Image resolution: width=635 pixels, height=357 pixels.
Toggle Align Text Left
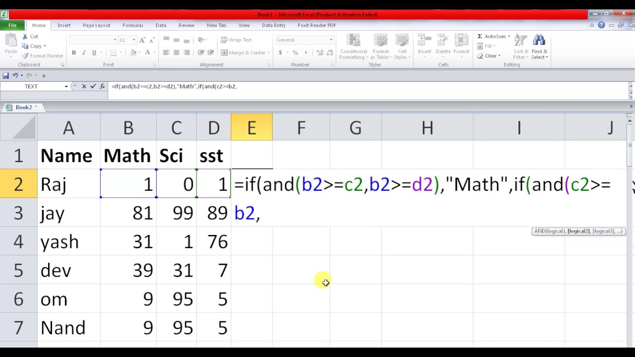tap(166, 53)
